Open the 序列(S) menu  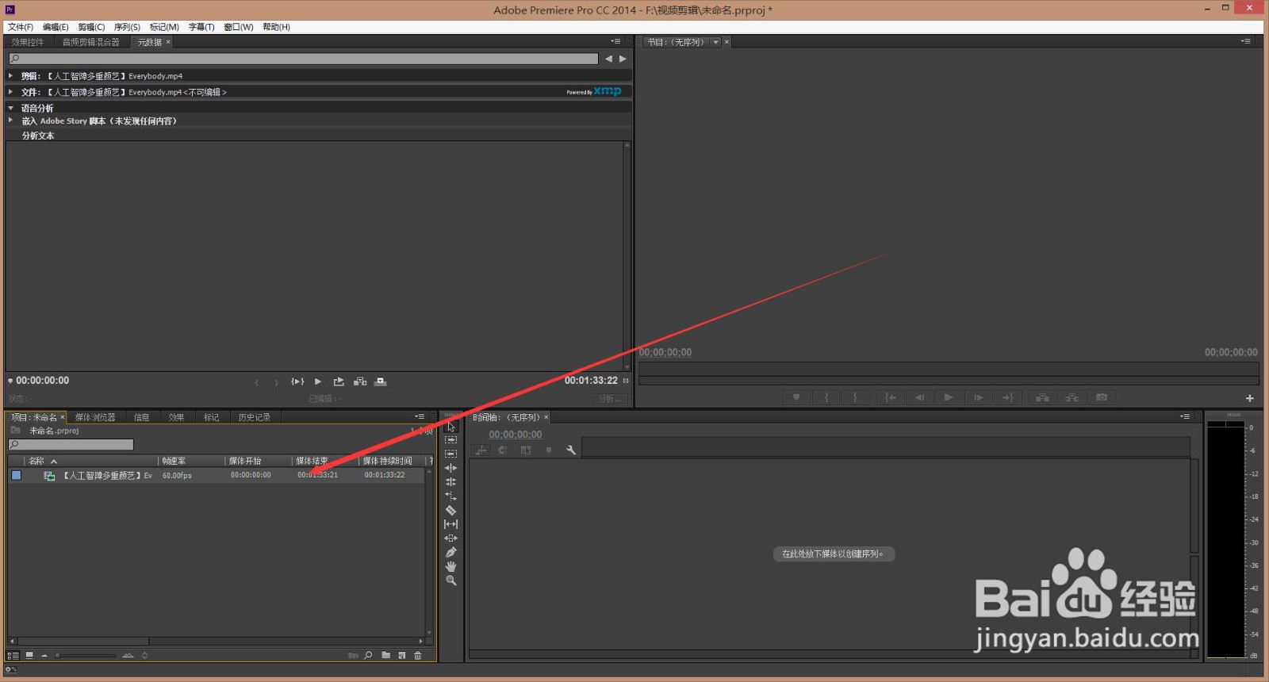point(127,27)
